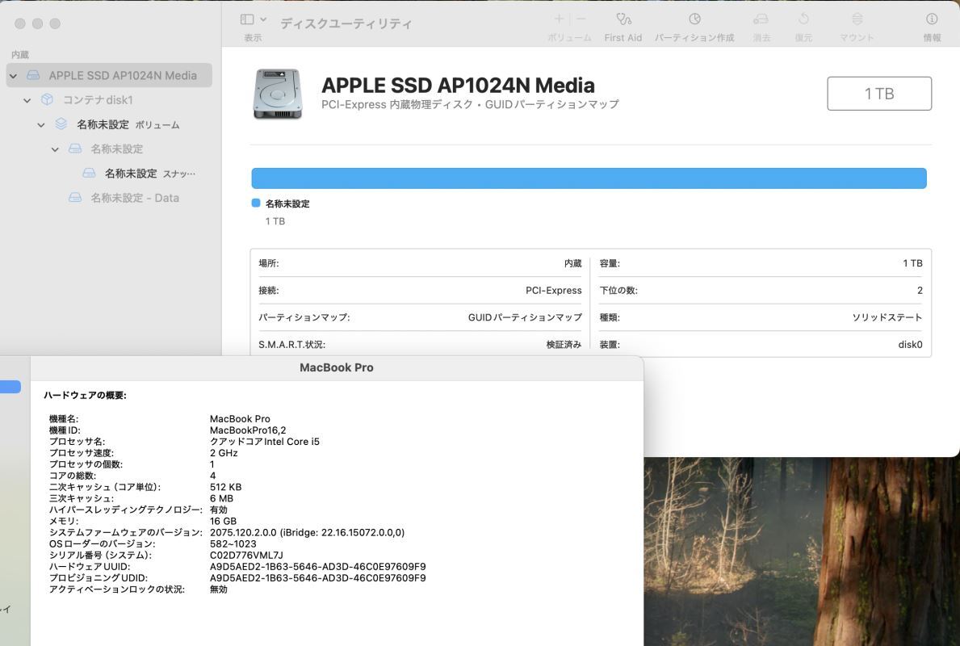Collapse the 名称未設定 ボリューム group
The height and width of the screenshot is (646, 960).
(41, 124)
